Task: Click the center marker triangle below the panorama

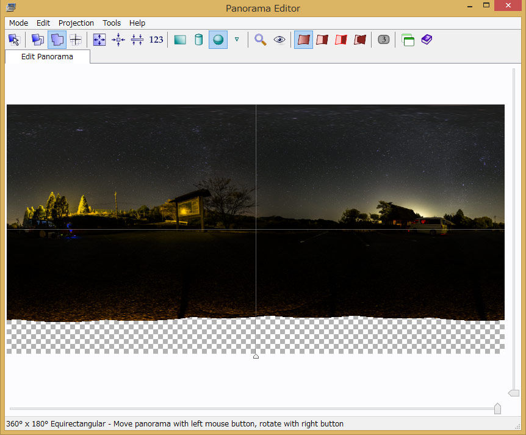Action: coord(256,356)
